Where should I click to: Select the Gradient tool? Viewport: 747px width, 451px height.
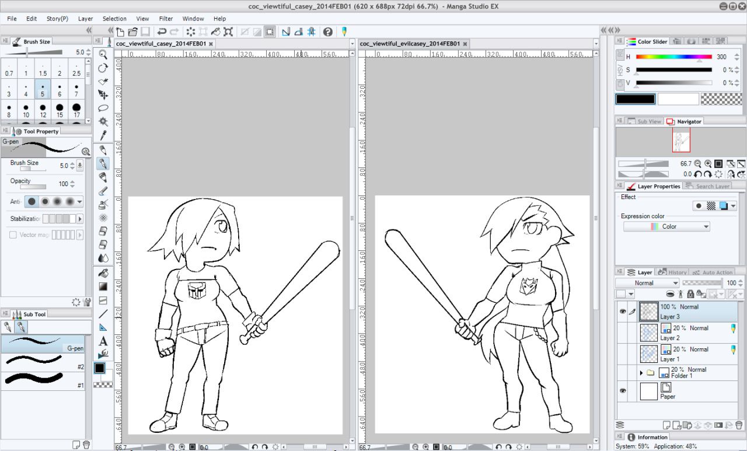pos(103,286)
